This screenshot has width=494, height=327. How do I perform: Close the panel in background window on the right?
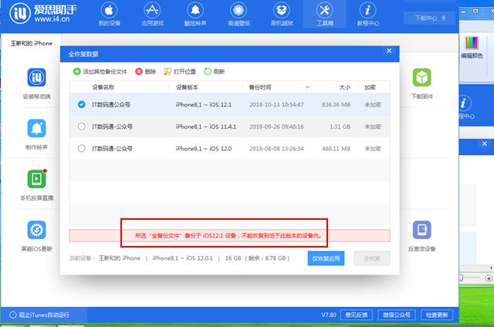click(485, 143)
